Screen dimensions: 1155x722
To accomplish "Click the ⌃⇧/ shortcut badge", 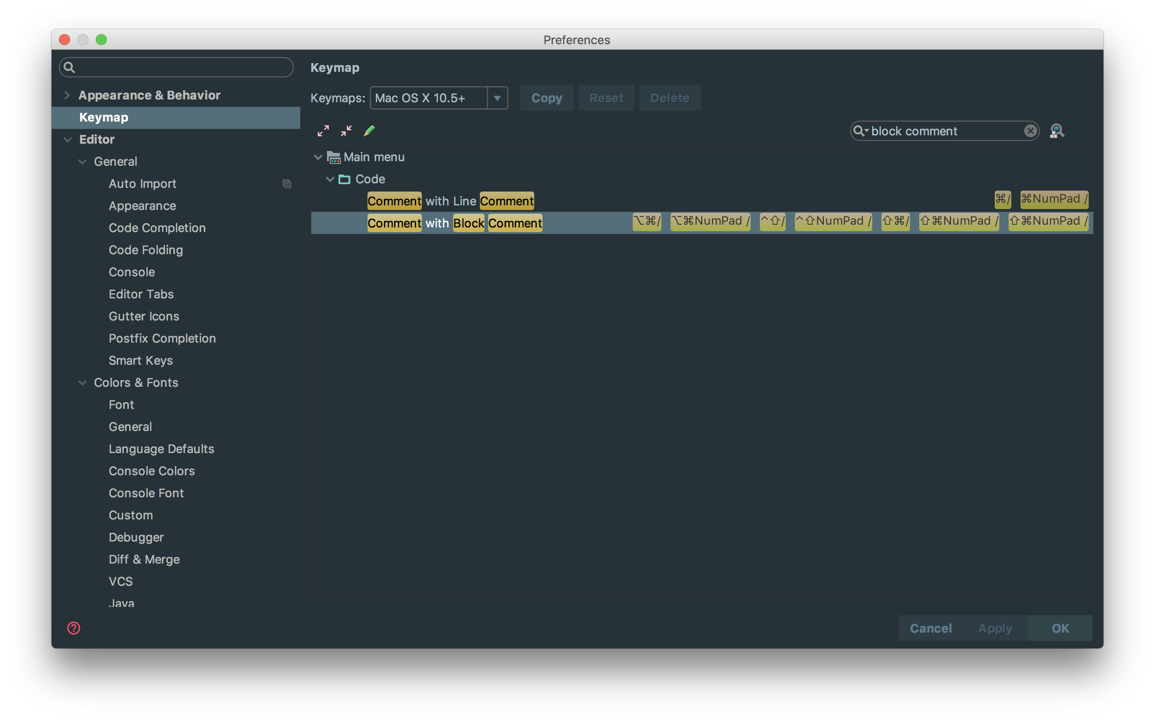I will point(773,221).
